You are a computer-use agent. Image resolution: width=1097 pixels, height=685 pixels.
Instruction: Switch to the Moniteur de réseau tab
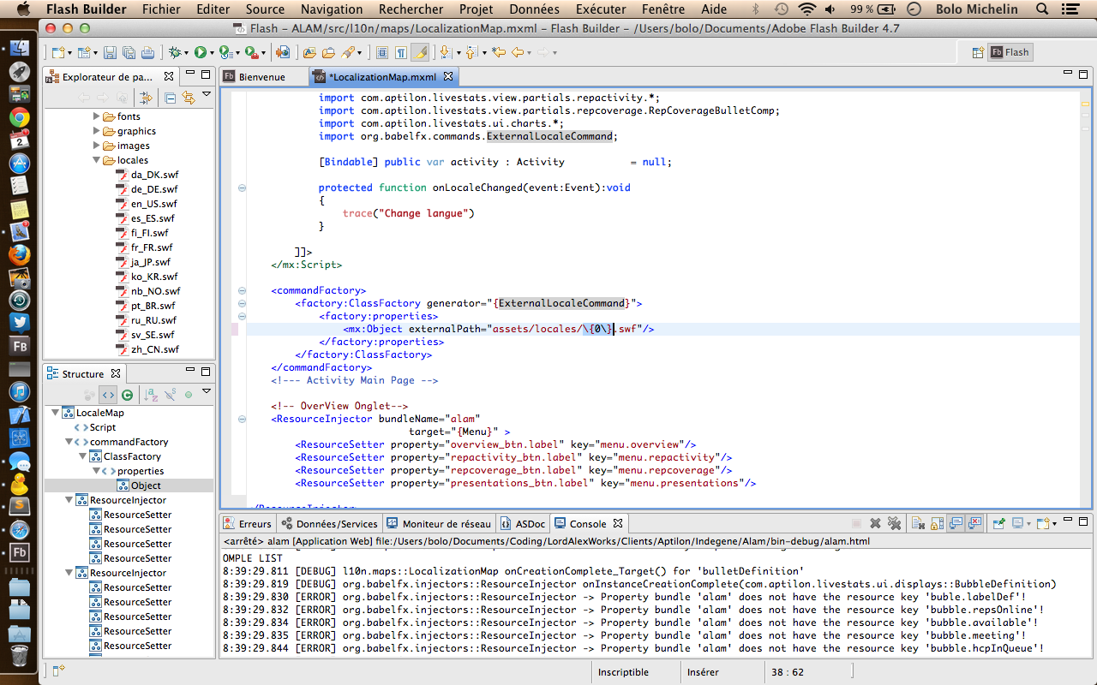439,524
